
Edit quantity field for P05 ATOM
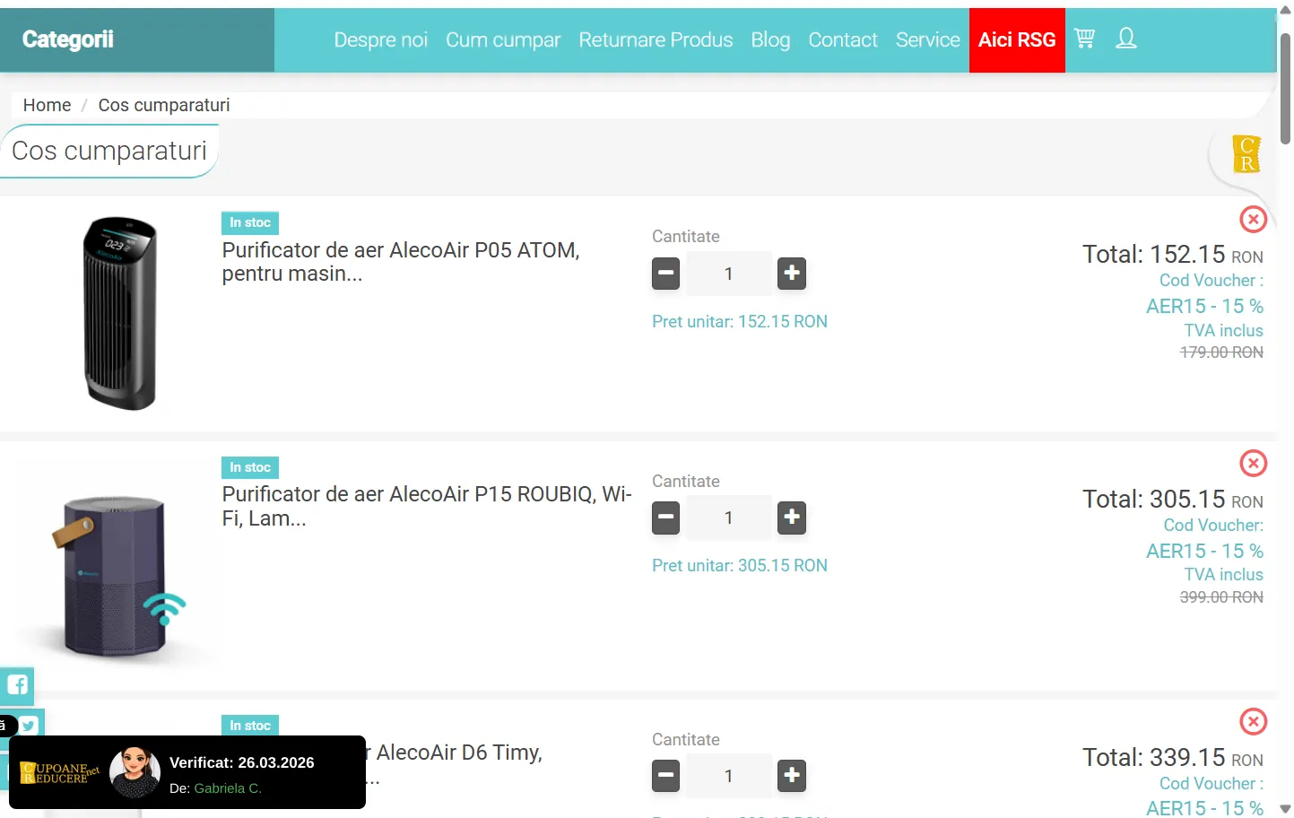(x=728, y=274)
